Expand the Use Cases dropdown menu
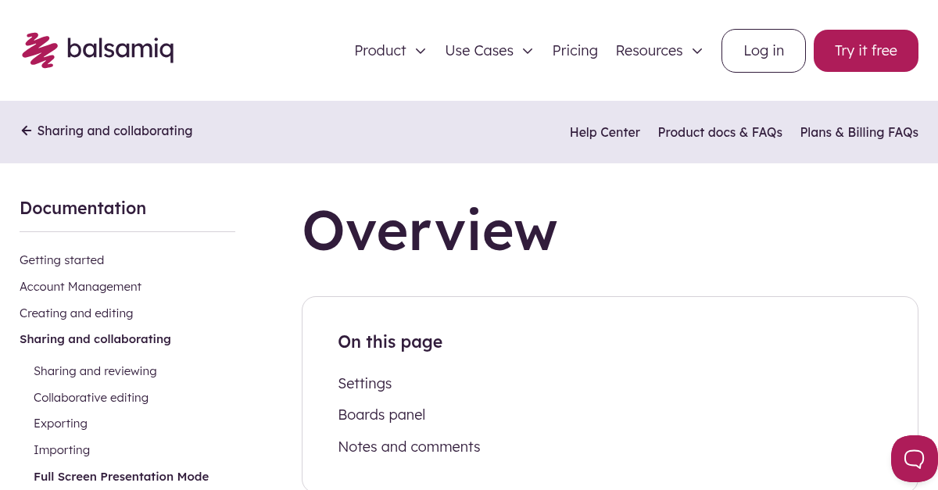Image resolution: width=938 pixels, height=490 pixels. point(489,51)
